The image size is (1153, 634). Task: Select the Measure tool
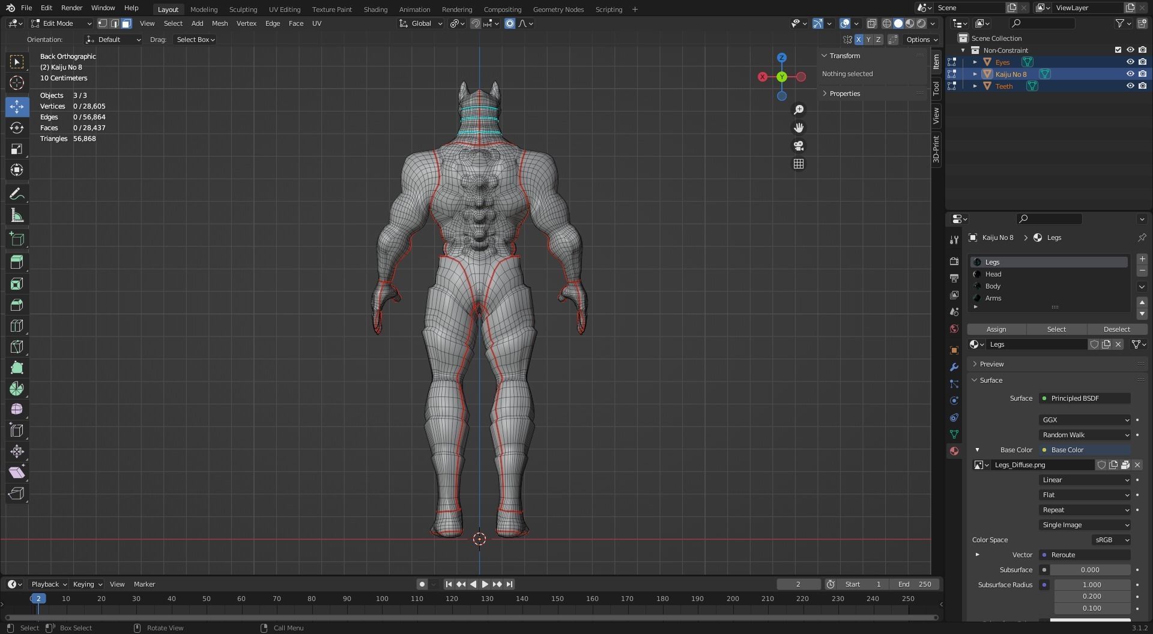pos(17,215)
